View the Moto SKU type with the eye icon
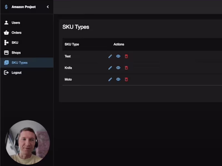This screenshot has height=166, width=222. click(118, 79)
